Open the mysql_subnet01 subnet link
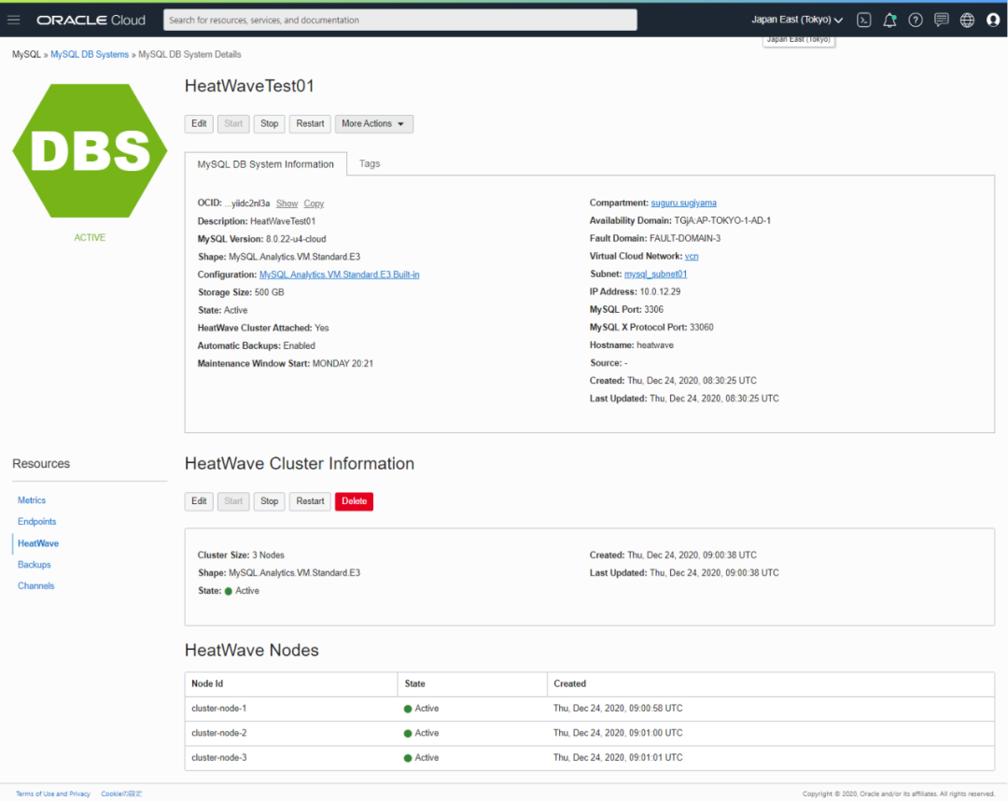 click(x=656, y=274)
